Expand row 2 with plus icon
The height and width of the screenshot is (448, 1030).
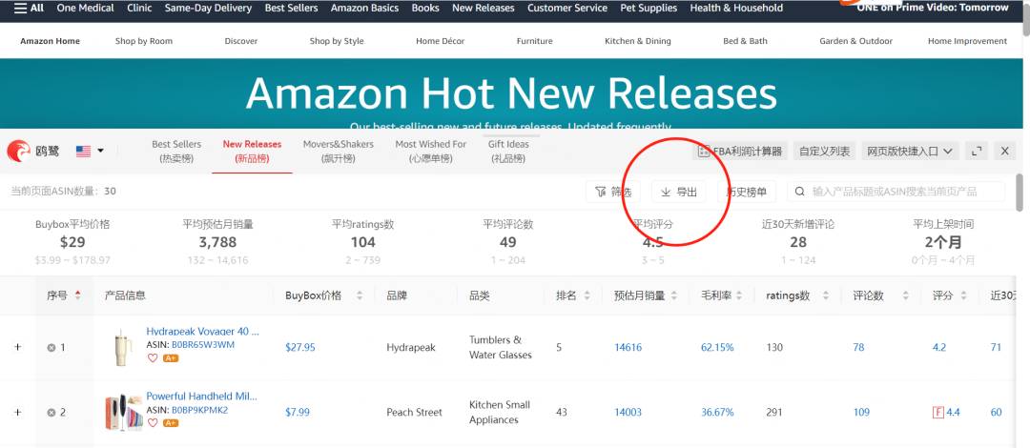coord(18,413)
